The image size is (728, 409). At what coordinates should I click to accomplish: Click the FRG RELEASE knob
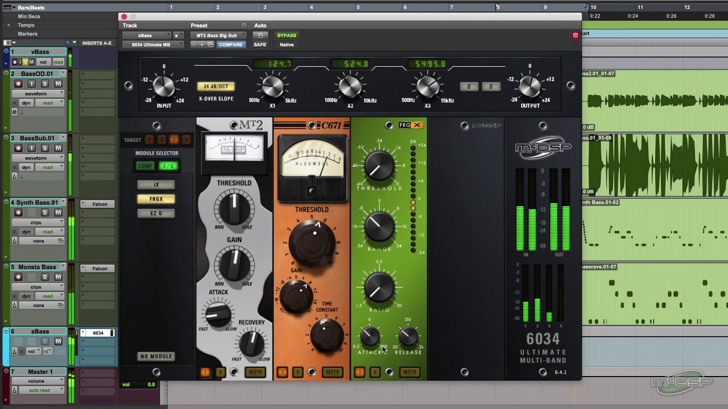(408, 337)
